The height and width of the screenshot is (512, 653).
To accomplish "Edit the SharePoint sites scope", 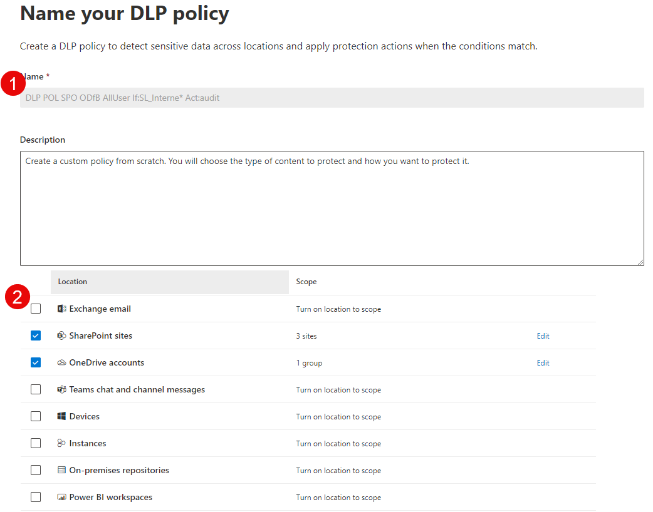I will click(543, 336).
